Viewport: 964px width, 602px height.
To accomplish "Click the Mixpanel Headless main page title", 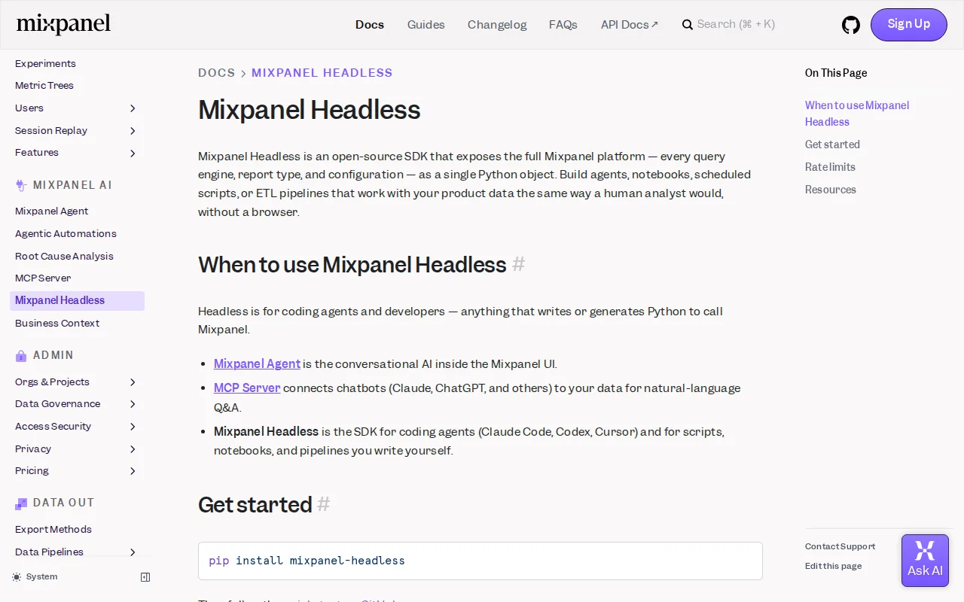I will tap(309, 110).
